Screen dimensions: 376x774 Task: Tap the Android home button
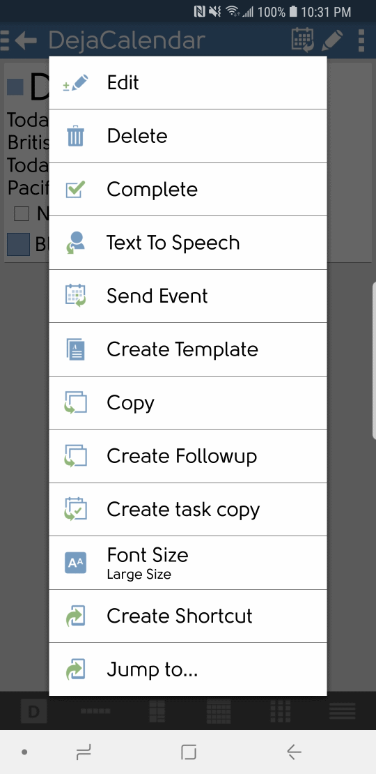pos(188,752)
